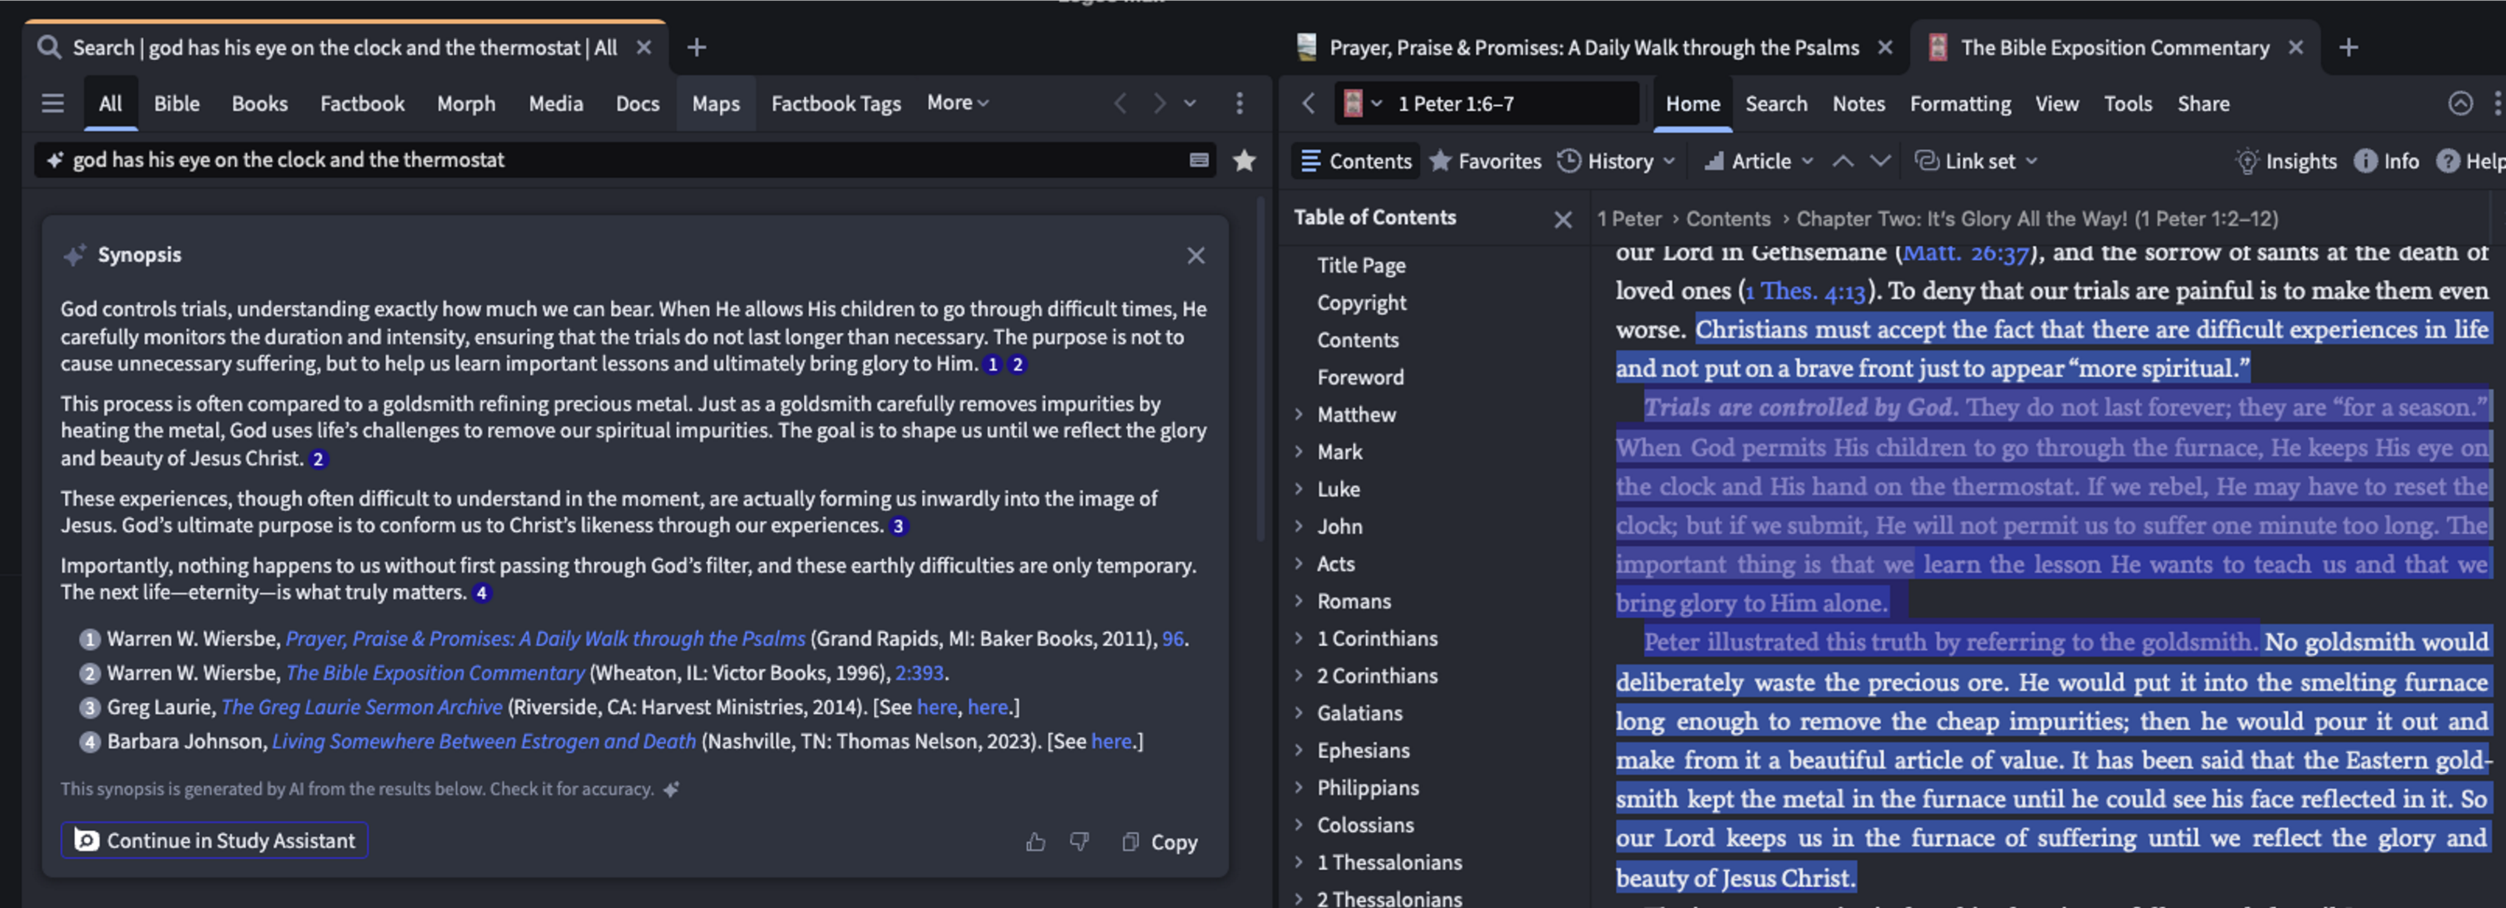The height and width of the screenshot is (908, 2506).
Task: Click the thumbs up icon on the synopsis
Action: pos(1035,842)
